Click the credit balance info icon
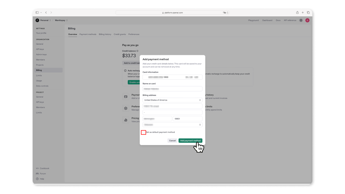 point(137,51)
